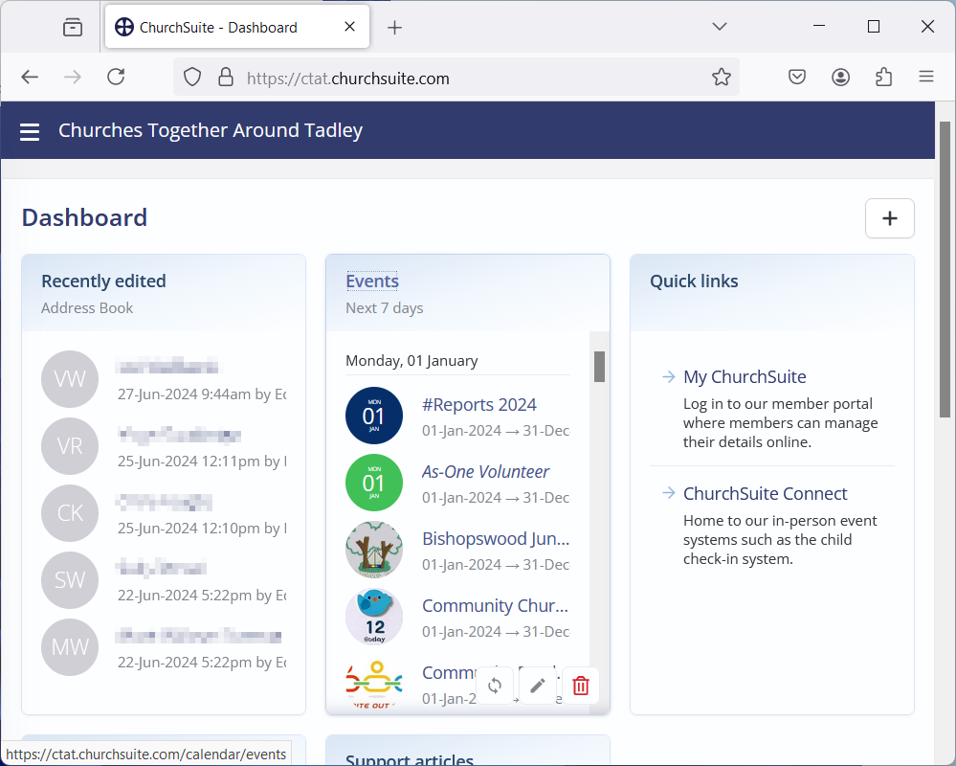Click the Events widget scrollbar thumb

tap(599, 367)
